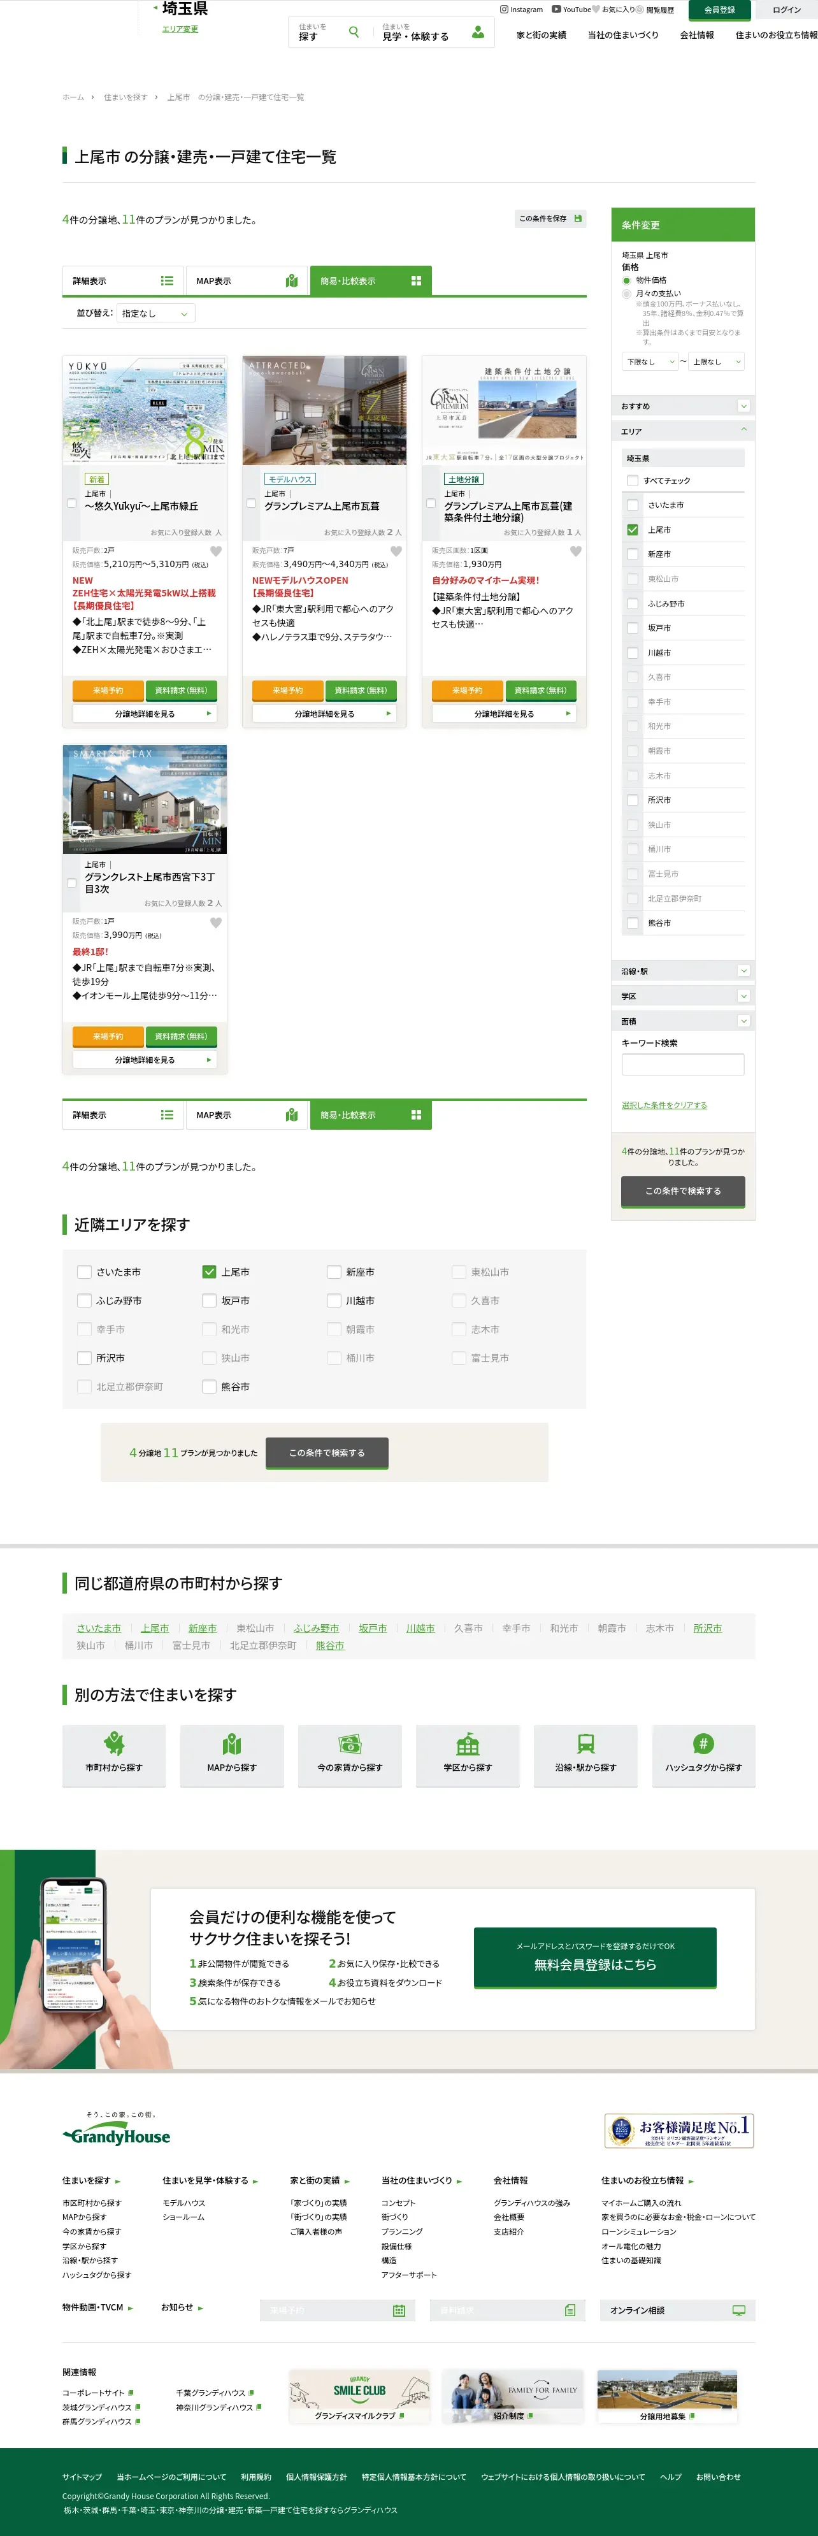Click the ハッシュタグから探す hash icon
This screenshot has height=2536, width=818.
pos(703,1743)
